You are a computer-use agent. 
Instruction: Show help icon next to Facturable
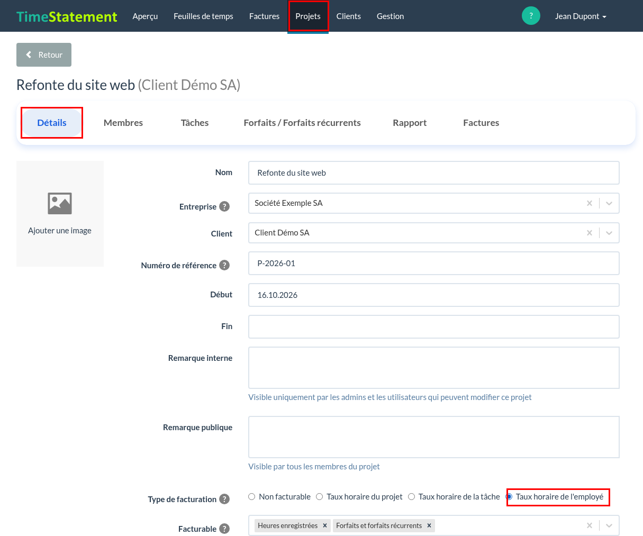(x=224, y=529)
